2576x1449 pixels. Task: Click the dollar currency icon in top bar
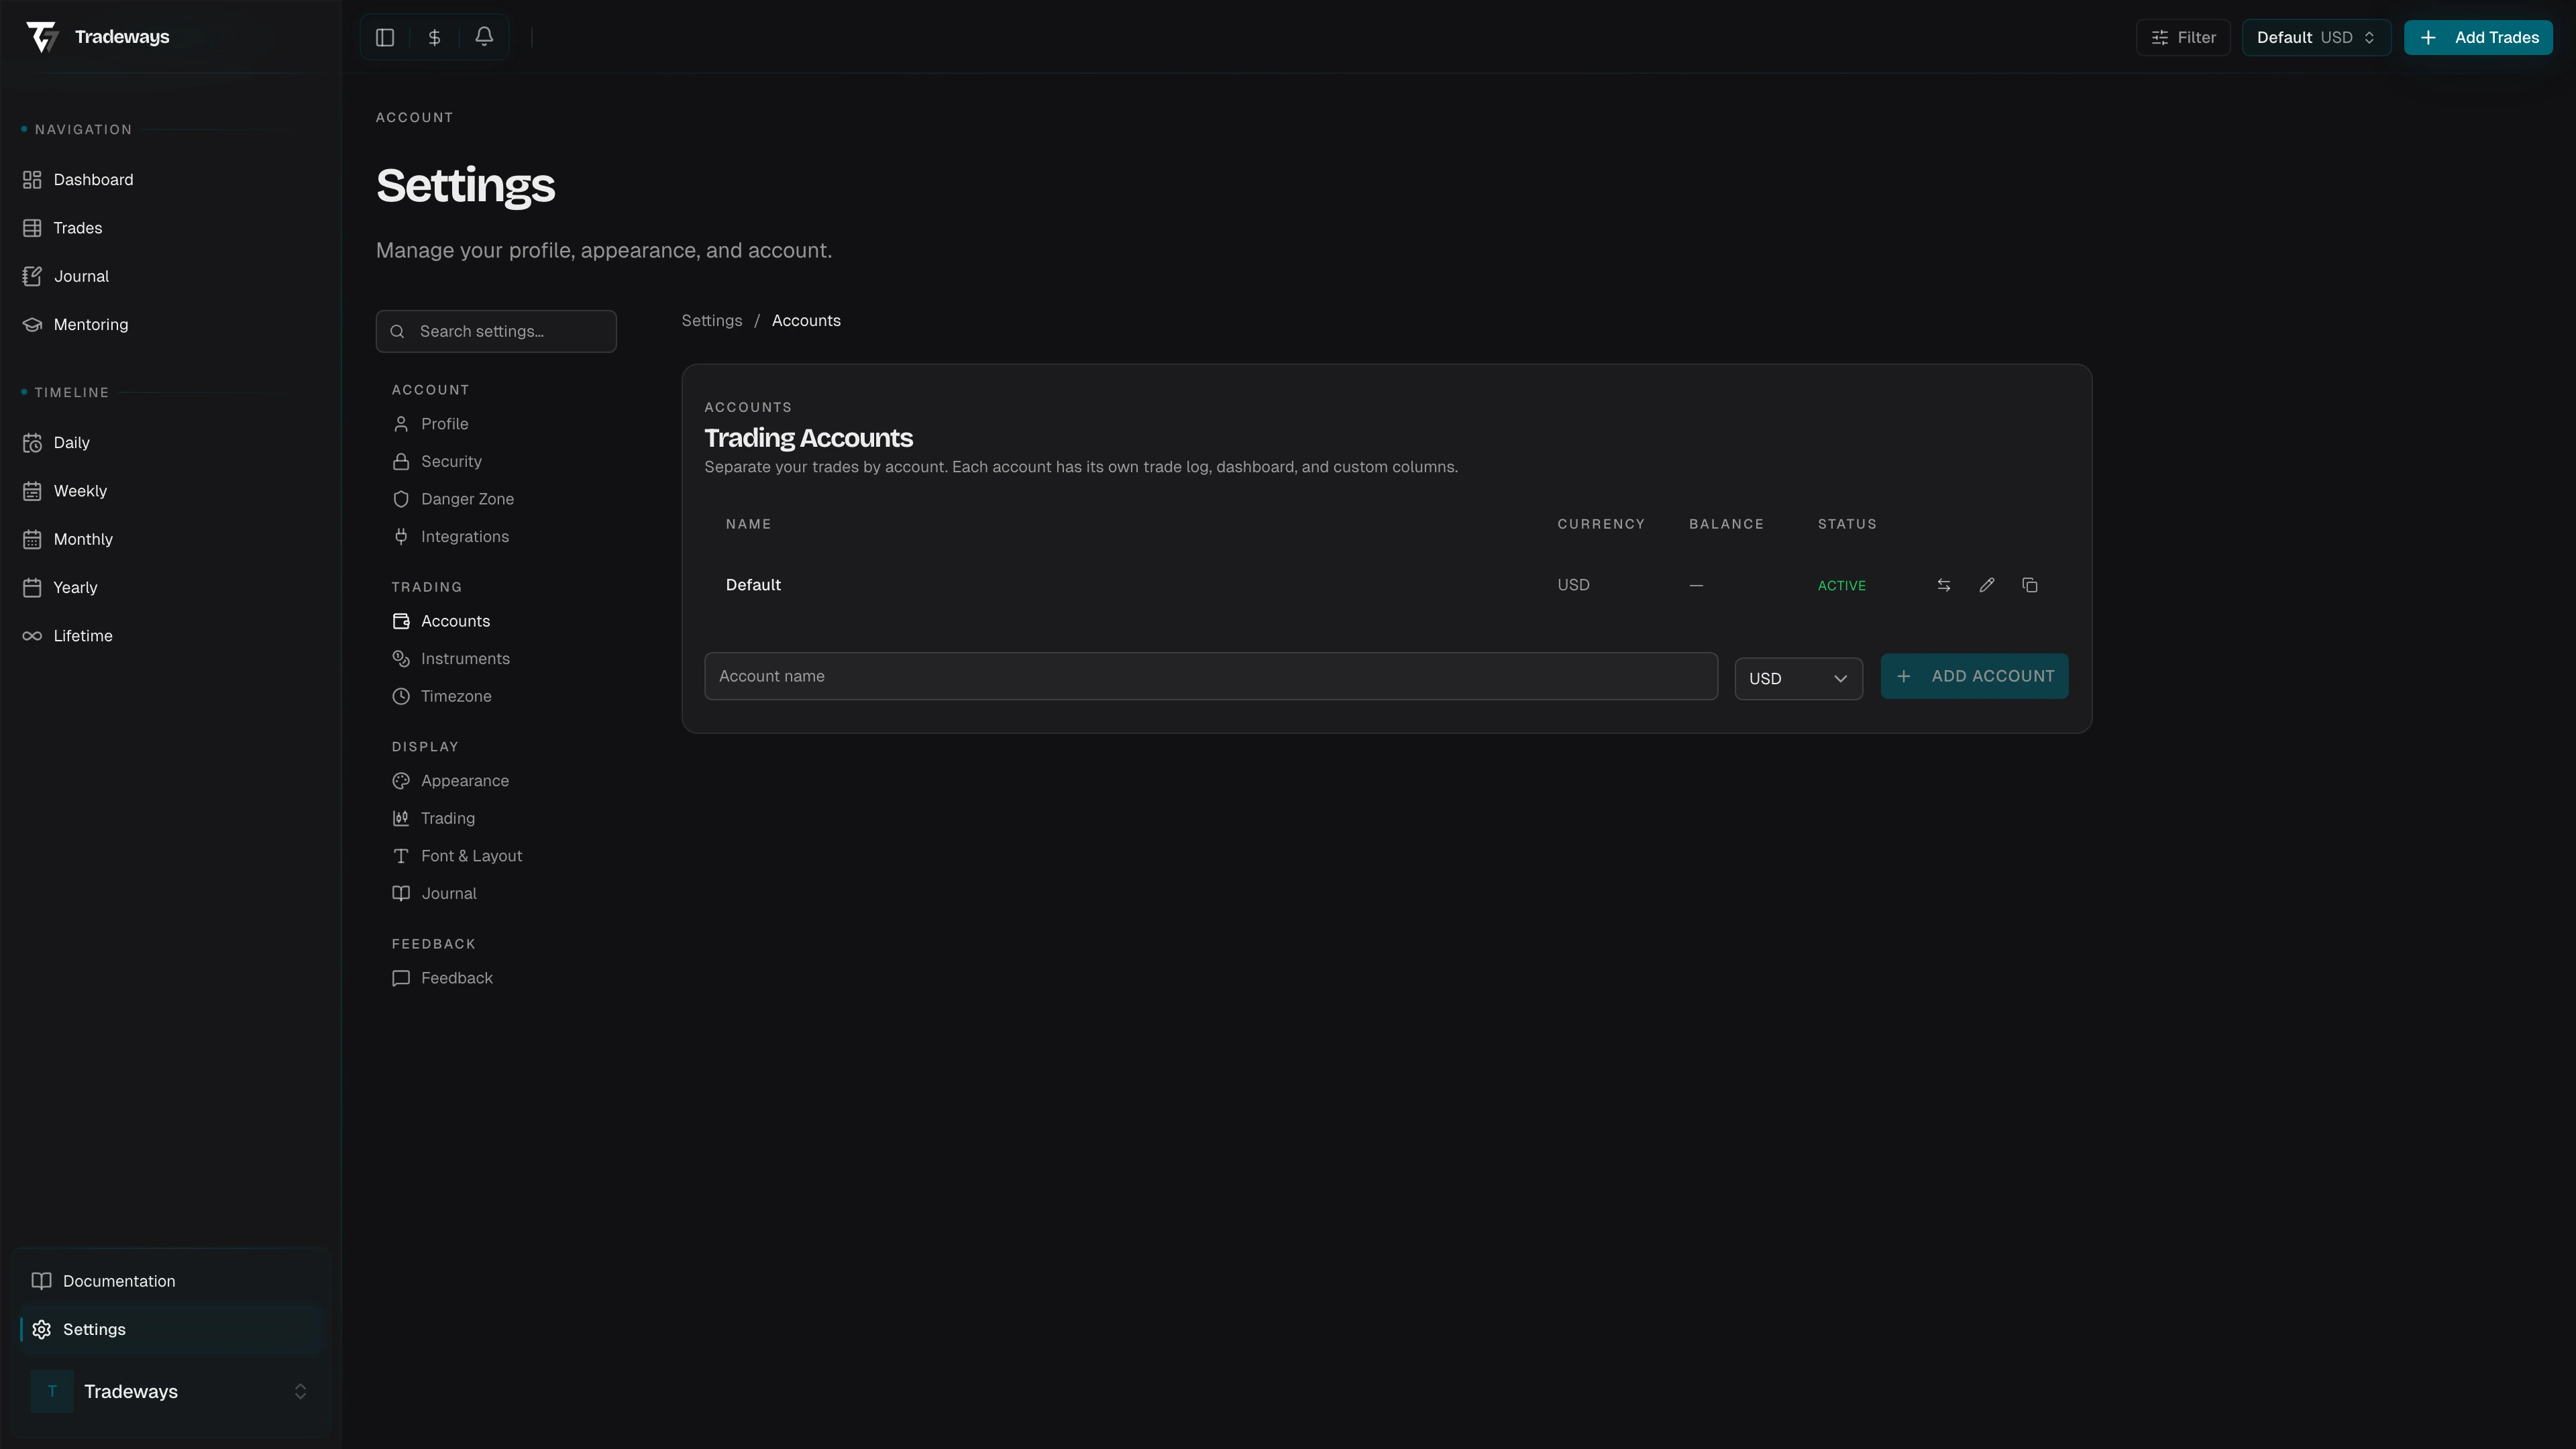tap(434, 37)
